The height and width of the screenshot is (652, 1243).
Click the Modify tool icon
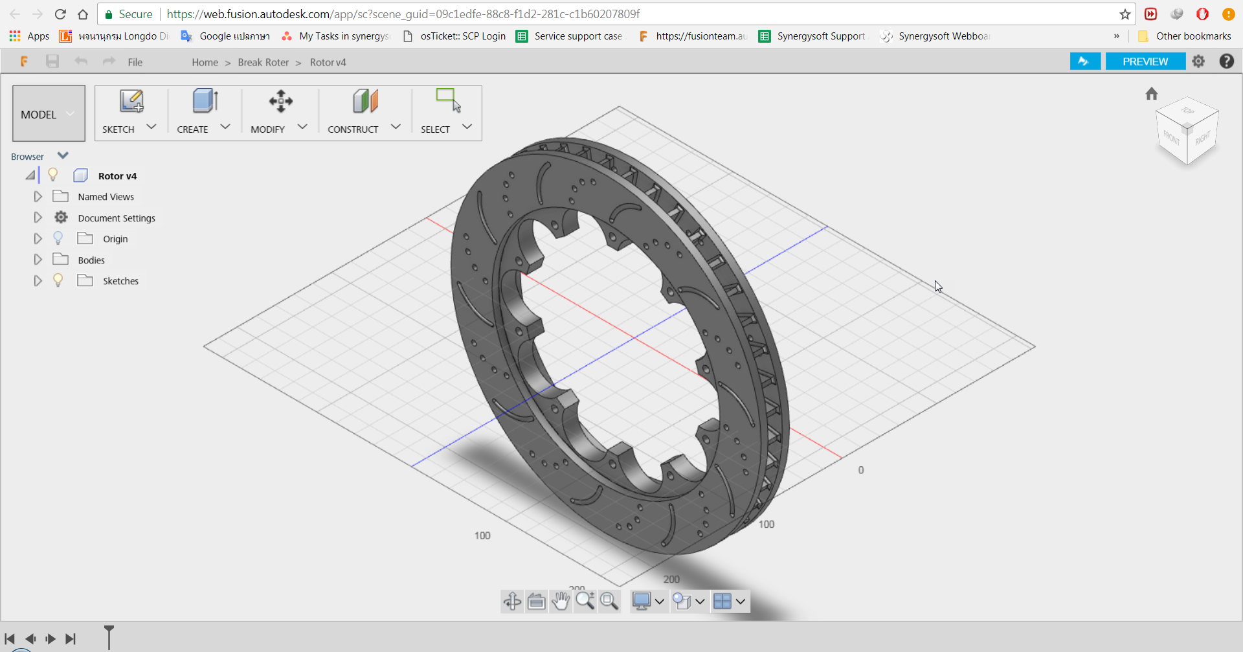[280, 101]
